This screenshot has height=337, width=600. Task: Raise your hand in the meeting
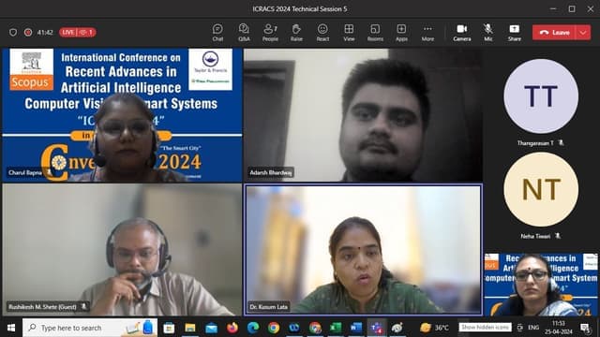point(296,33)
